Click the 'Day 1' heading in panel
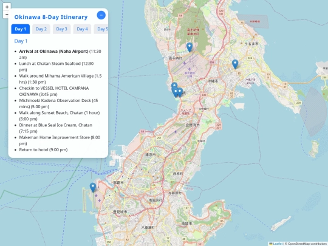The width and height of the screenshot is (328, 246). click(x=21, y=41)
